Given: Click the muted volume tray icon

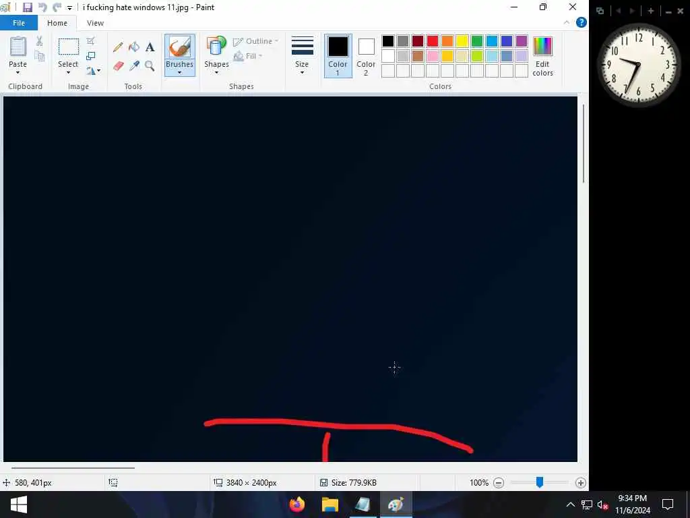Looking at the screenshot, I should point(602,505).
